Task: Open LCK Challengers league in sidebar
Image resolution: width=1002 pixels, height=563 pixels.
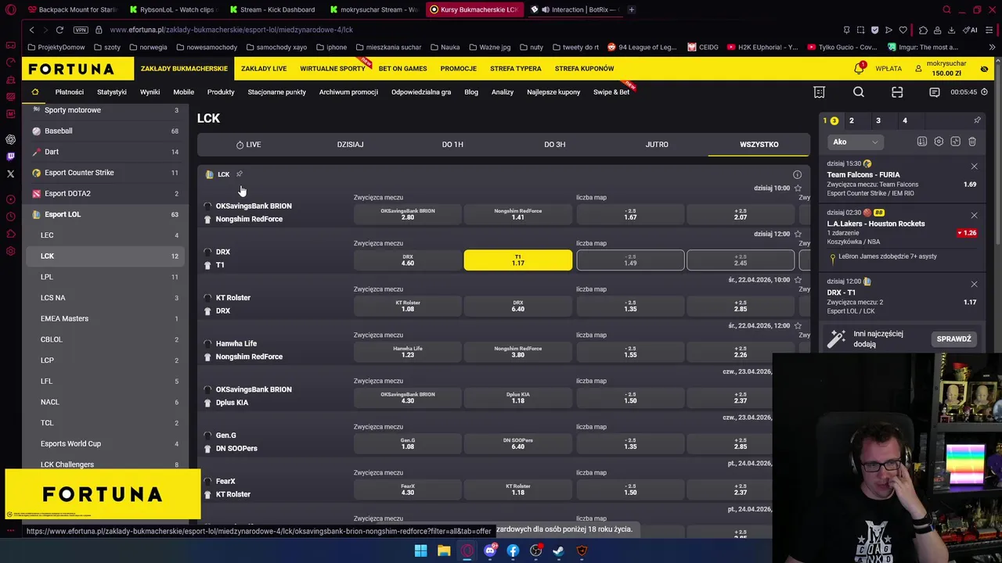Action: click(x=106, y=464)
